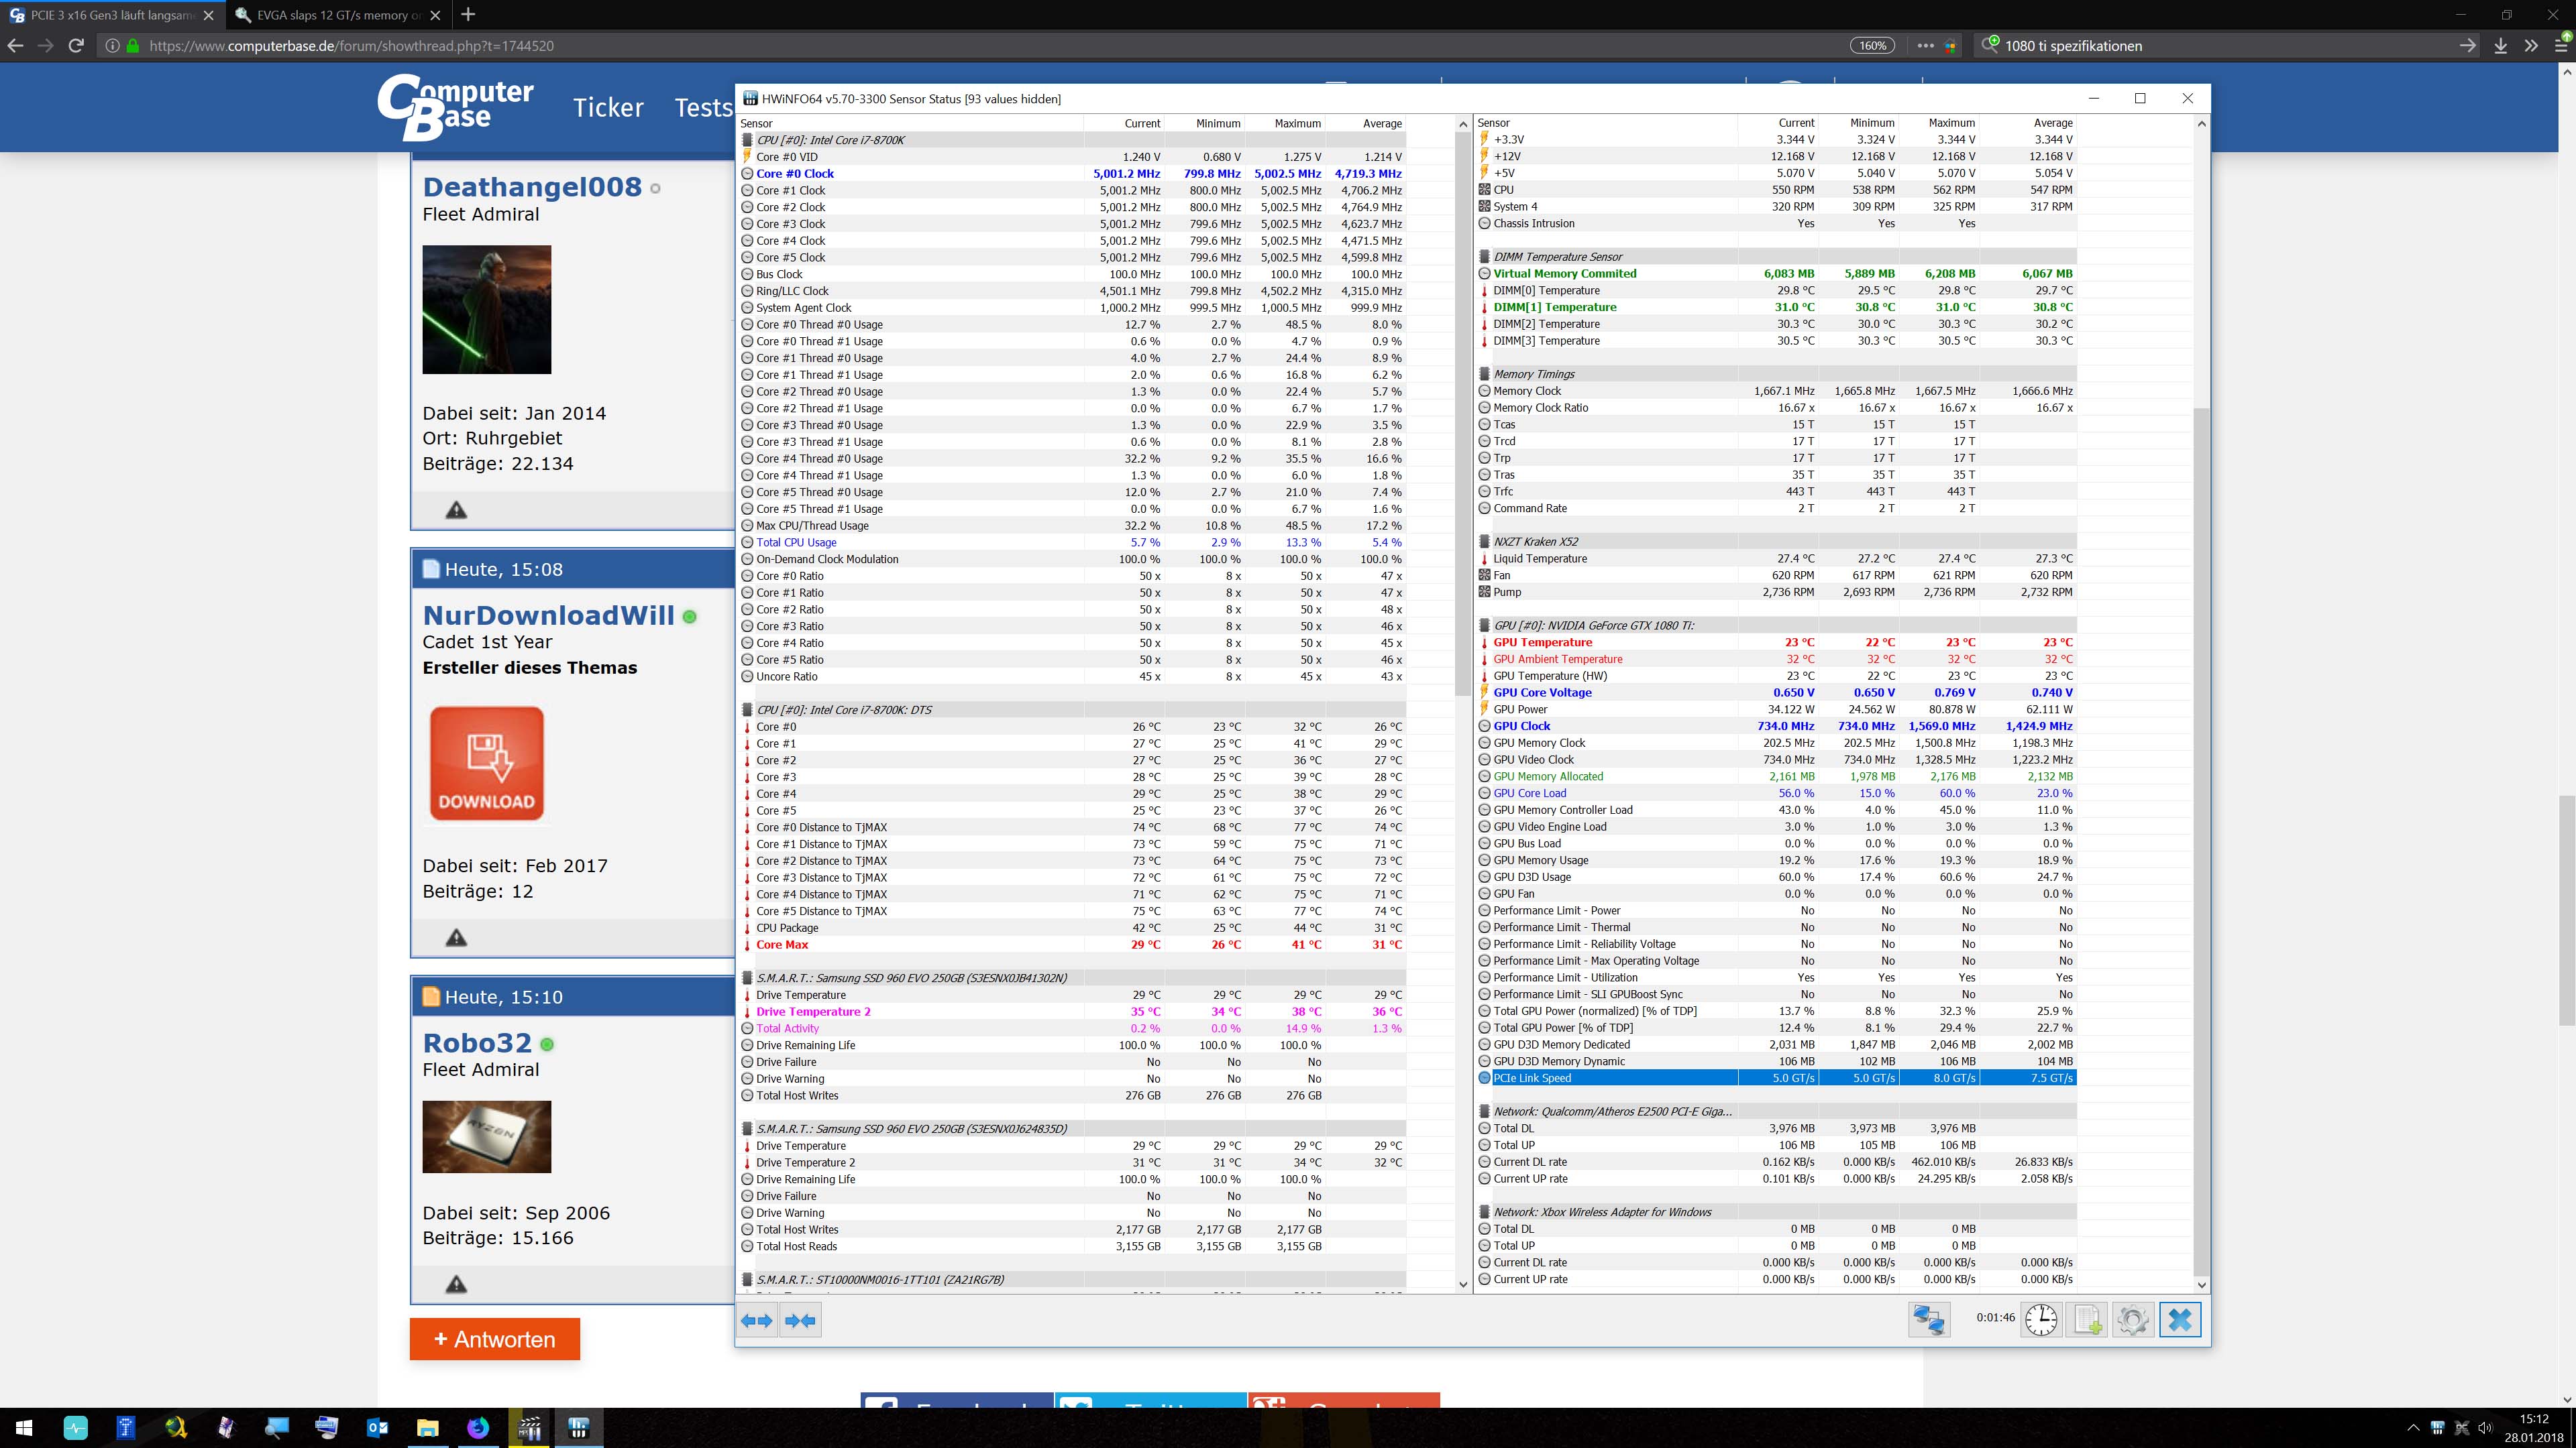Image resolution: width=2576 pixels, height=1448 pixels.
Task: Reload the page in the browser
Action: pos(76,46)
